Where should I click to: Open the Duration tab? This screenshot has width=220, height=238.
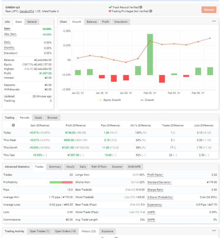117,167
